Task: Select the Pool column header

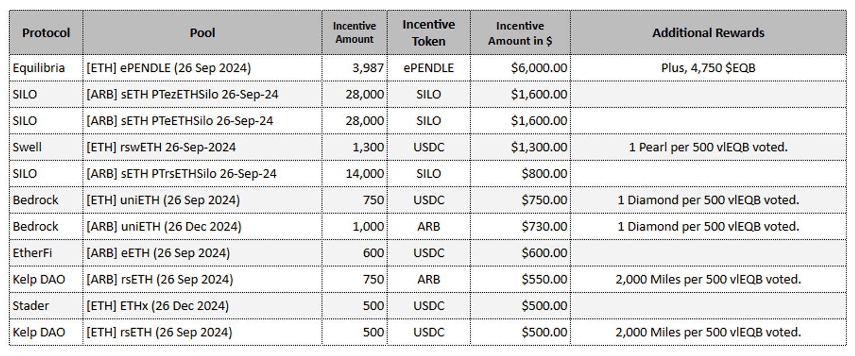Action: [x=202, y=33]
